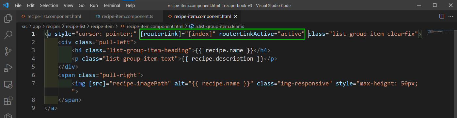Screen dimensions: 457x118
Task: Open the Selection menu
Action: 49,6
